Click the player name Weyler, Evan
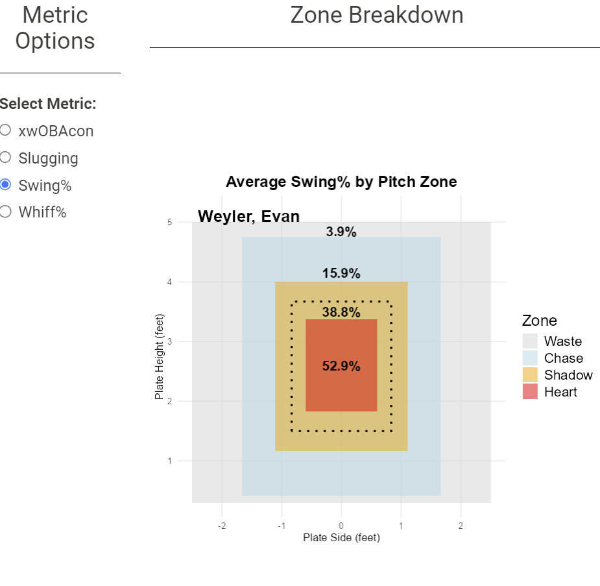Viewport: 600px width, 586px height. (x=248, y=216)
